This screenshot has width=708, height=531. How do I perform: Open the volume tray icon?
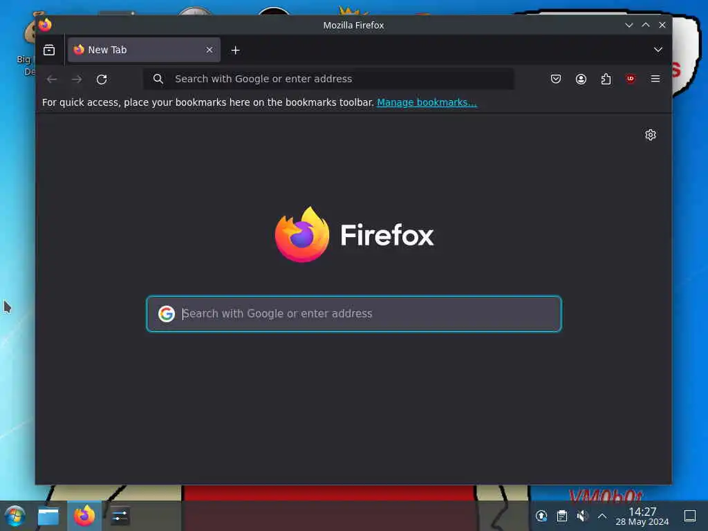coord(582,516)
